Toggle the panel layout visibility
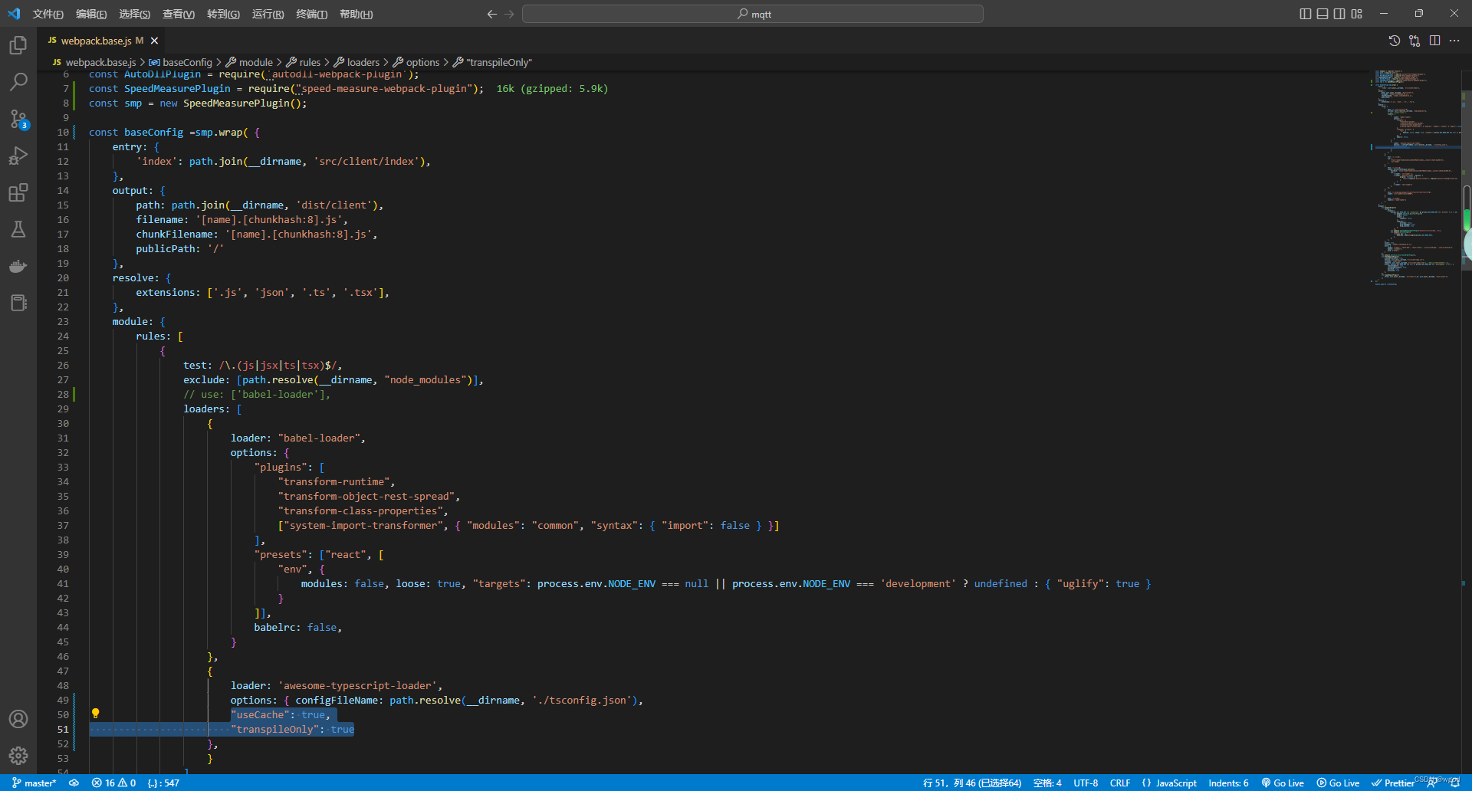 click(x=1322, y=14)
